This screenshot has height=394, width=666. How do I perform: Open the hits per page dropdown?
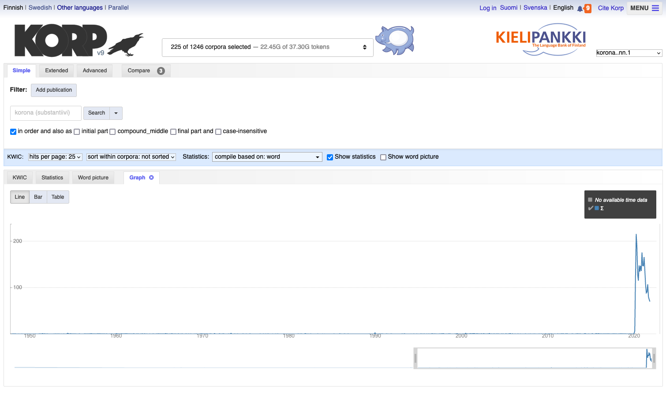pos(55,157)
